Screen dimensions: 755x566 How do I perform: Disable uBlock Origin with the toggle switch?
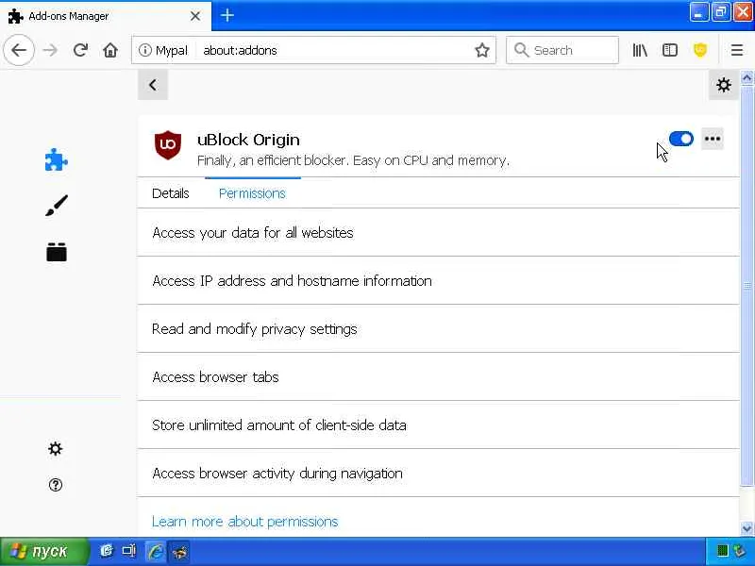(x=680, y=139)
